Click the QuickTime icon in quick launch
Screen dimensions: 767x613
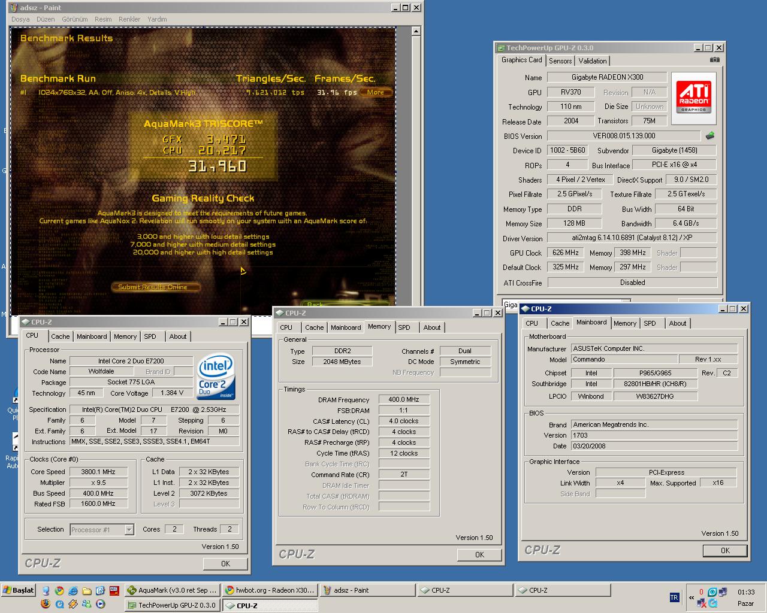coord(59,604)
